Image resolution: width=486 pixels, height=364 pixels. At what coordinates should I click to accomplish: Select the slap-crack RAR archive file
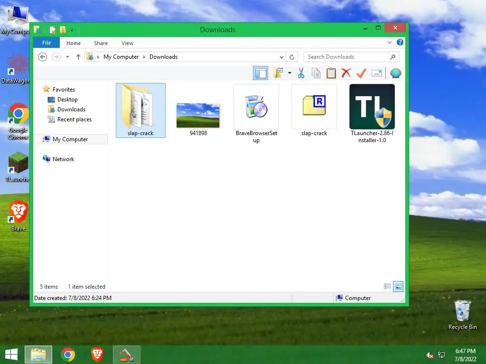314,110
